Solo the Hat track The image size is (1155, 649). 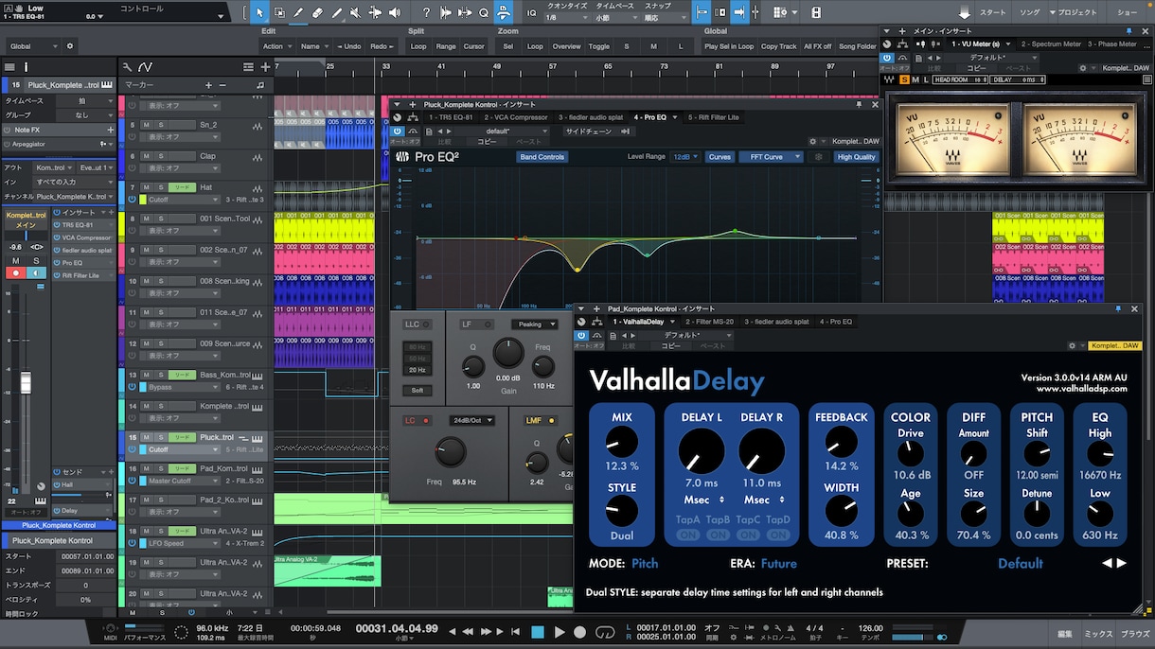point(160,187)
